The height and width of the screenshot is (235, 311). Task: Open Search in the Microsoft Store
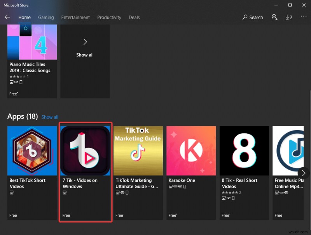click(x=253, y=17)
